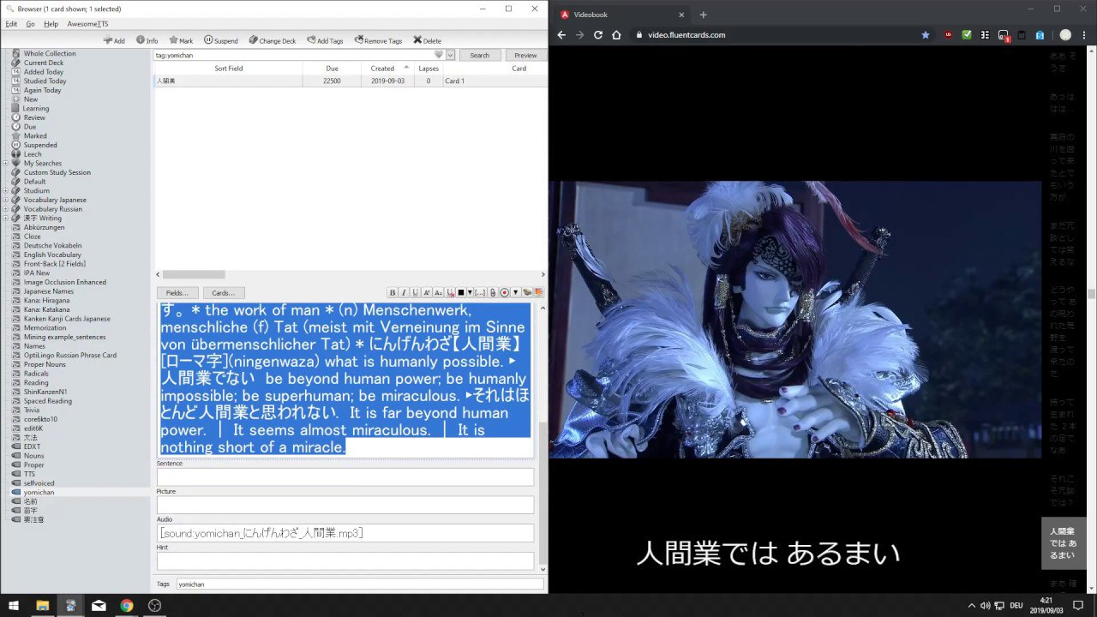Viewport: 1097px width, 617px height.
Task: Insert a cloze deletion with [...] button
Action: pyautogui.click(x=480, y=292)
